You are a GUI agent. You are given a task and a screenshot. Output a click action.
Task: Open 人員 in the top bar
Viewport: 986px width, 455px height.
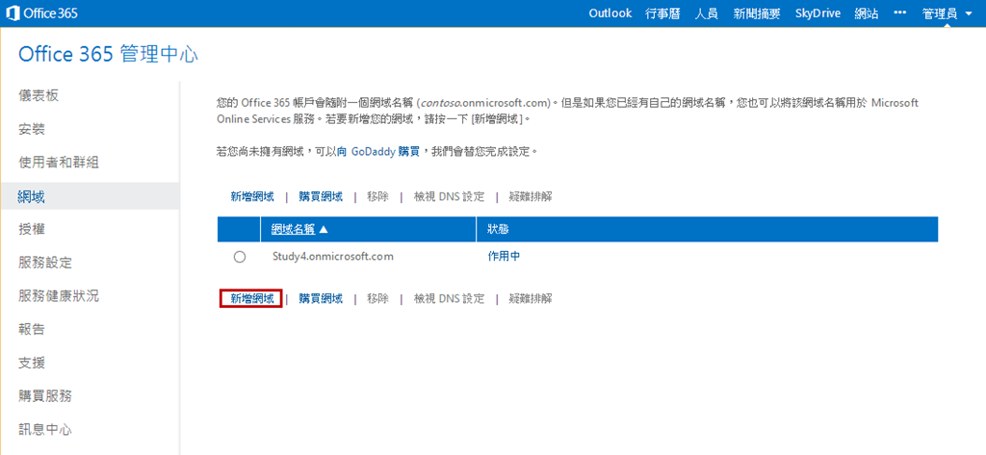coord(706,13)
